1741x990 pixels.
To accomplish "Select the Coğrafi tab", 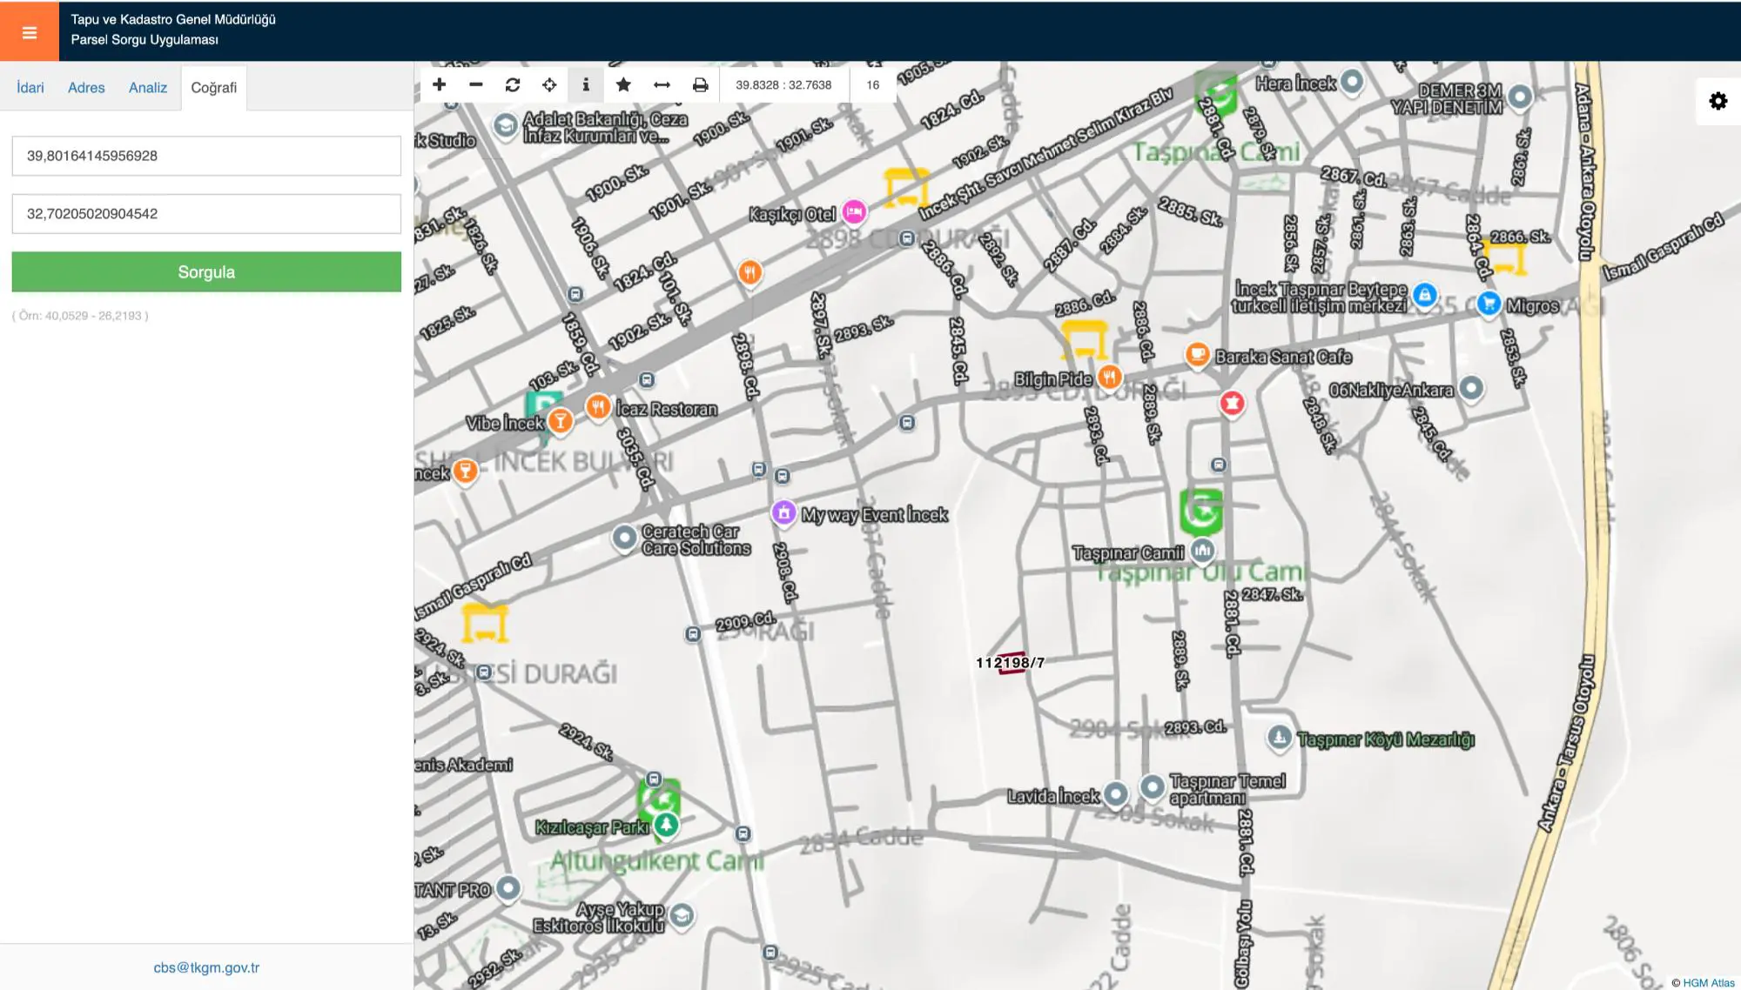I will (214, 87).
